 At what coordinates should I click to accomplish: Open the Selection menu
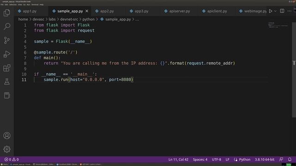(13, 5)
